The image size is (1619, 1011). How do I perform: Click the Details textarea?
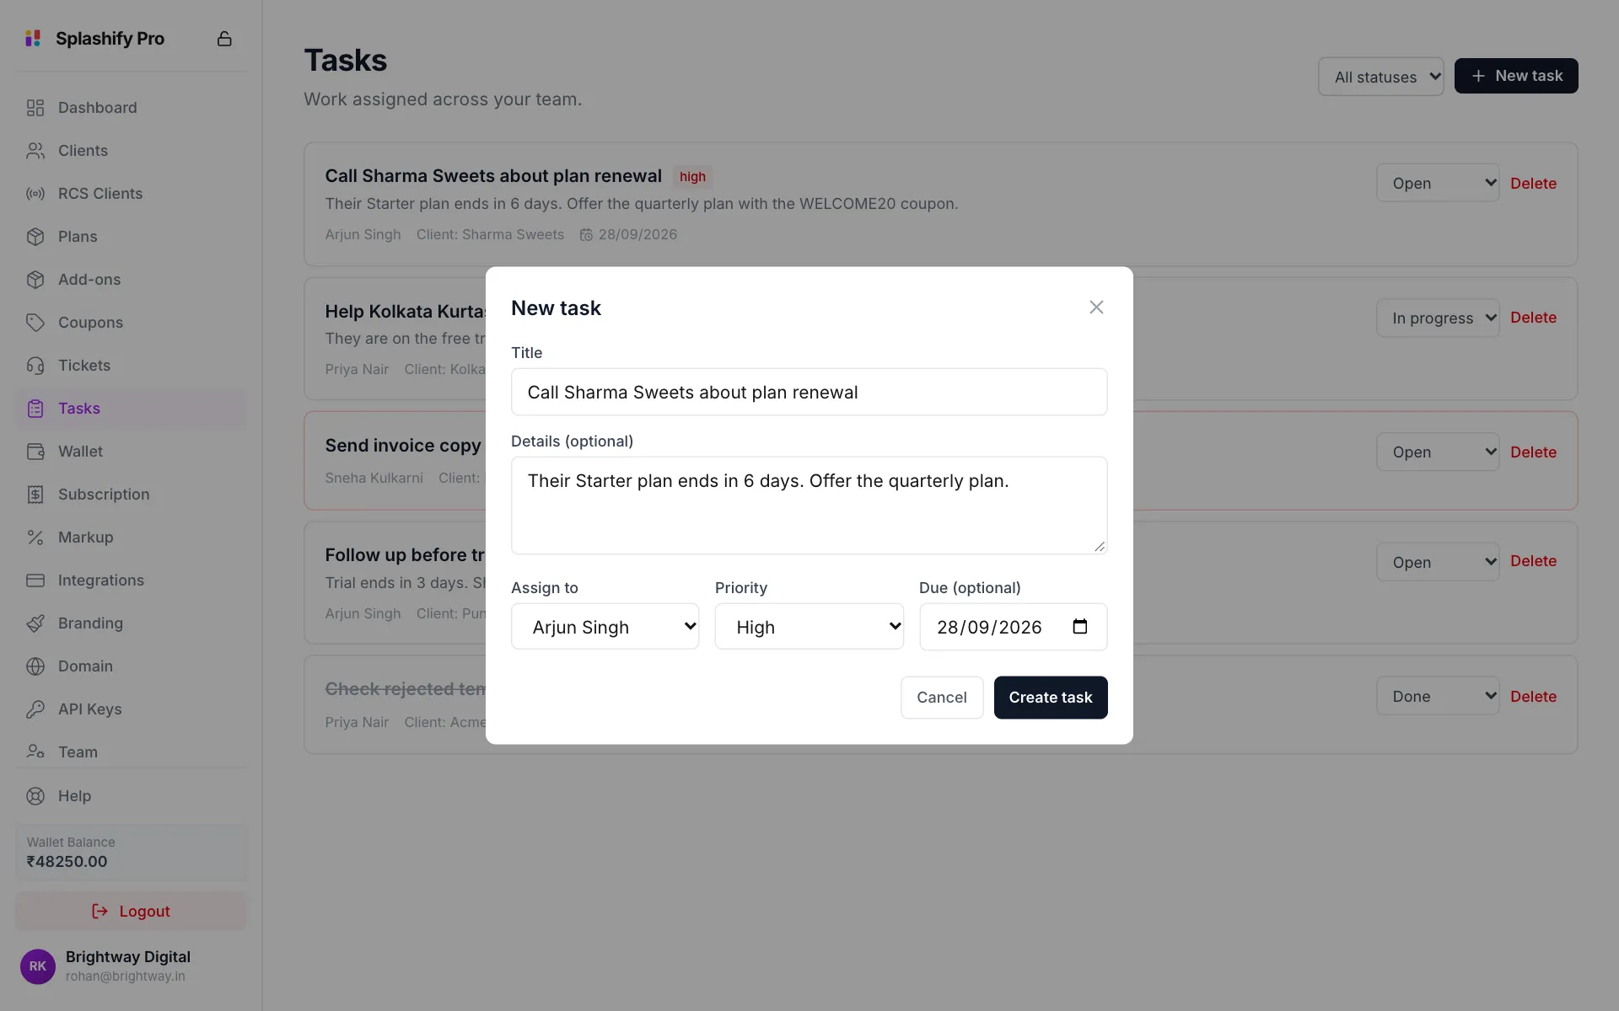pos(809,505)
